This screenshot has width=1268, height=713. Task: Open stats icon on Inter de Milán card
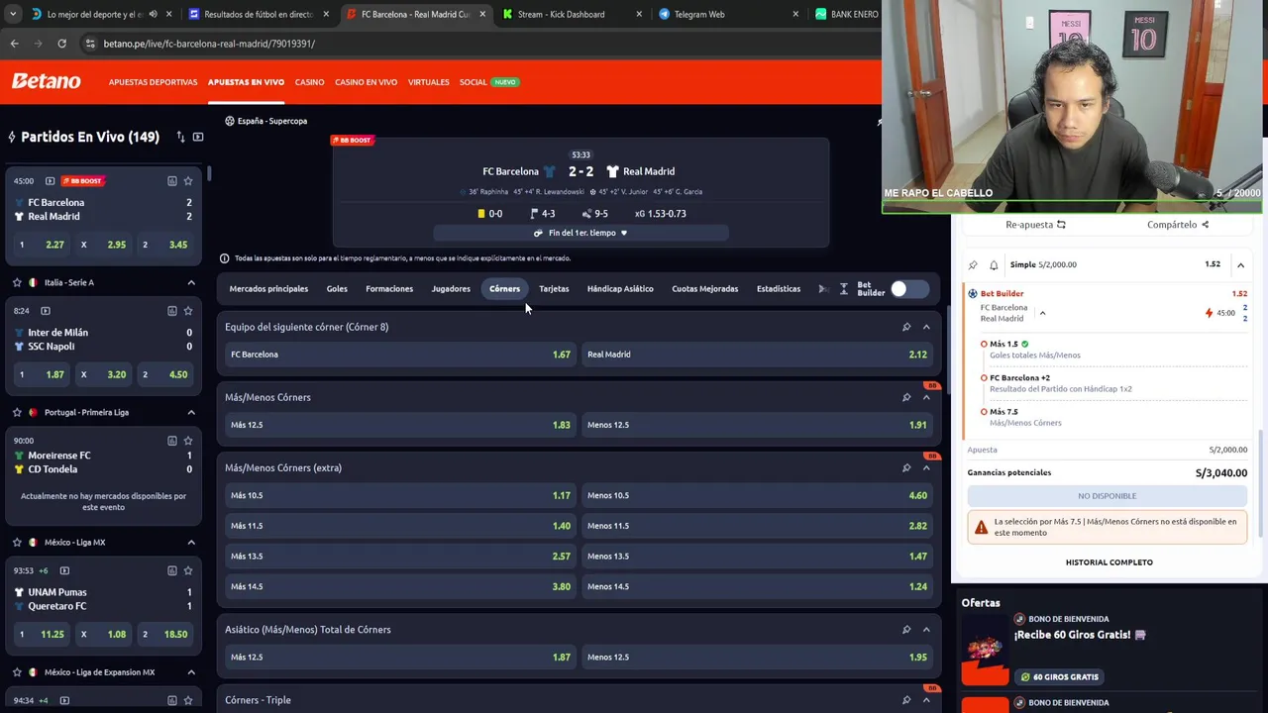point(172,311)
